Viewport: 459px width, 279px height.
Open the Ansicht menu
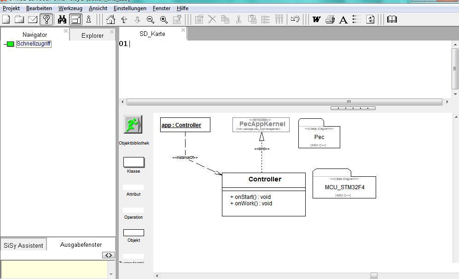point(98,8)
